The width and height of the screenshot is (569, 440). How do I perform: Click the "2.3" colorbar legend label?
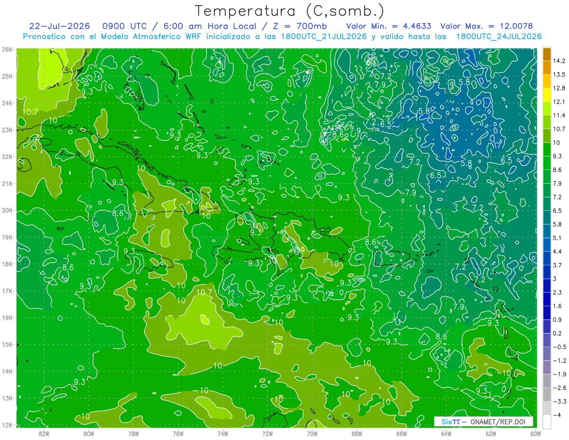(557, 292)
